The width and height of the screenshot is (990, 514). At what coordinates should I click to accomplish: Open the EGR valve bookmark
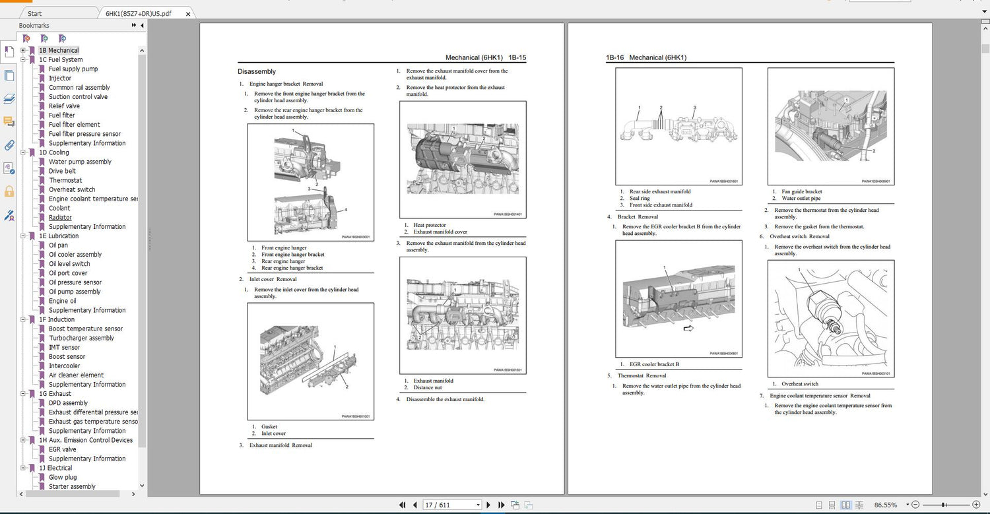tap(62, 449)
